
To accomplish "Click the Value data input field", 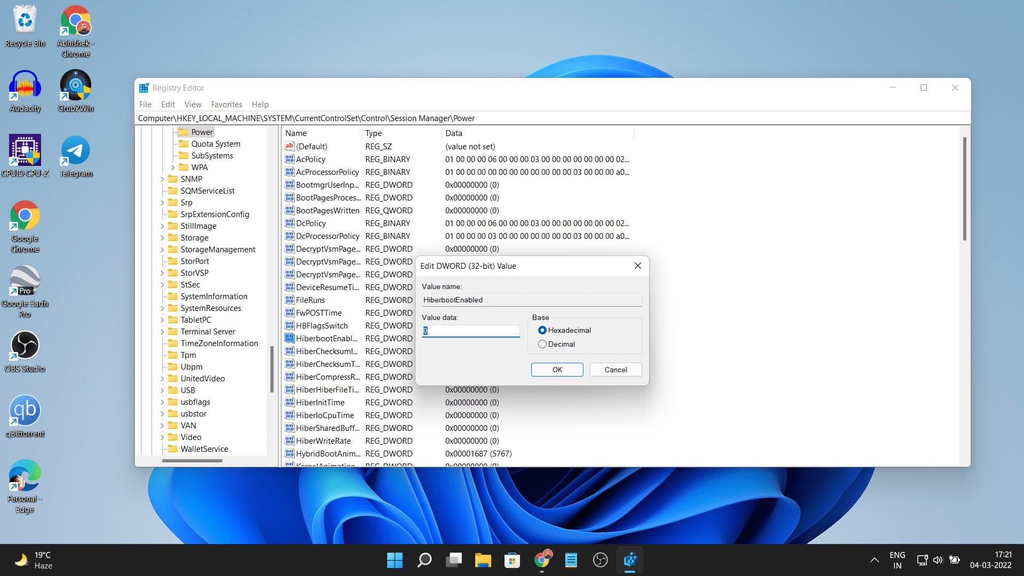I will coord(470,331).
